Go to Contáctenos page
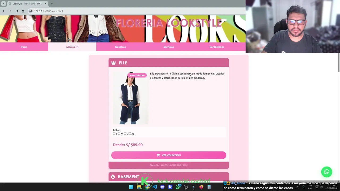 (217, 47)
